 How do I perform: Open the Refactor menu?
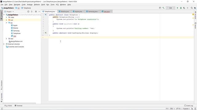[37, 5]
